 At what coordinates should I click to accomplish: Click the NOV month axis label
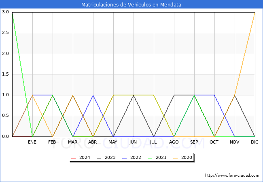click(235, 142)
